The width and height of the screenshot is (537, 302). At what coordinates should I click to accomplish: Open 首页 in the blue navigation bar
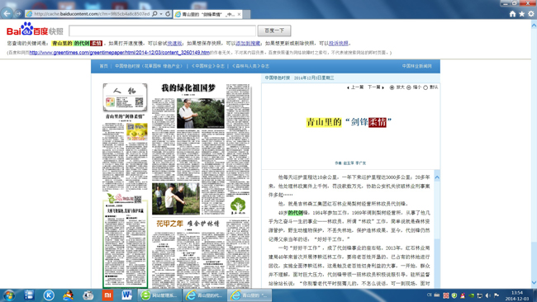[103, 66]
